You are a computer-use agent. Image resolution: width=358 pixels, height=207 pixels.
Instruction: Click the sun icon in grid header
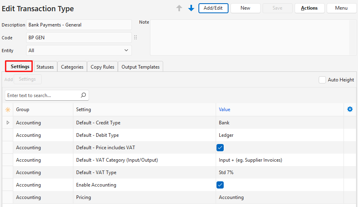coord(8,110)
